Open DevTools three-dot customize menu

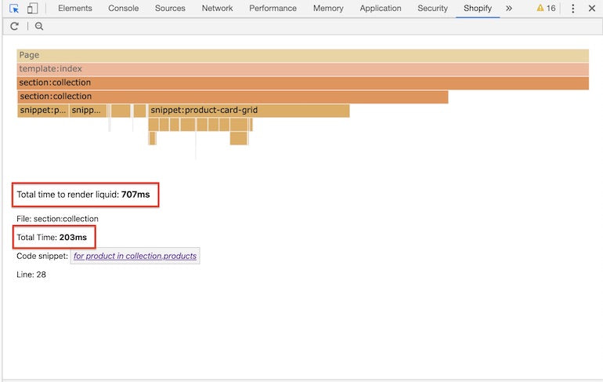pos(573,8)
